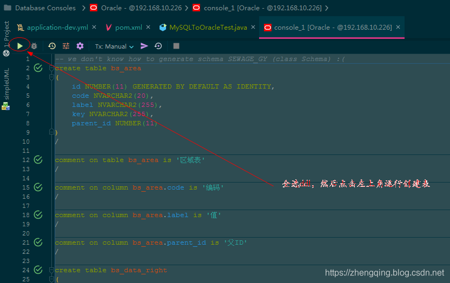This screenshot has height=283, width=450.
Task: Open the simpleUML tool window
Action: 6,84
